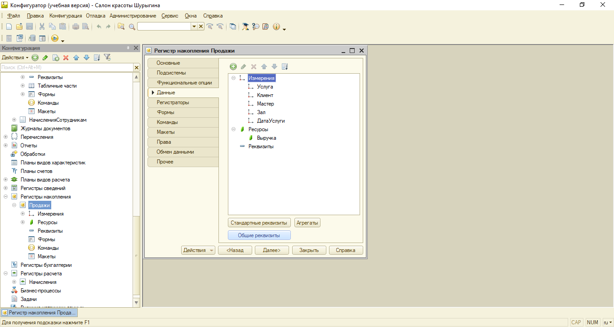Select the Услуга dimension

265,87
